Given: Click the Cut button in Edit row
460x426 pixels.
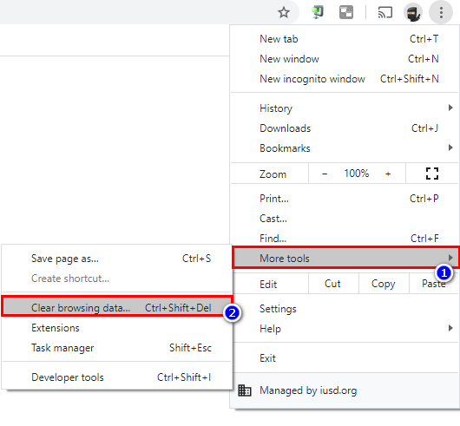Looking at the screenshot, I should pos(333,284).
